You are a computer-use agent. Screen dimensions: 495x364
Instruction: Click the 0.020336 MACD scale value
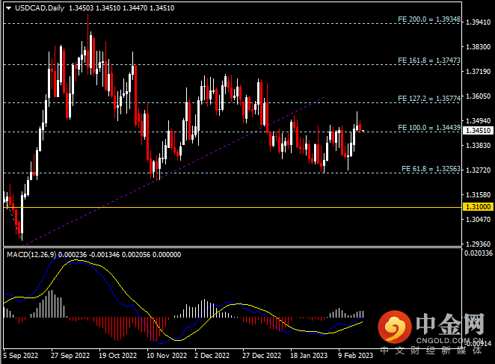coord(478,254)
